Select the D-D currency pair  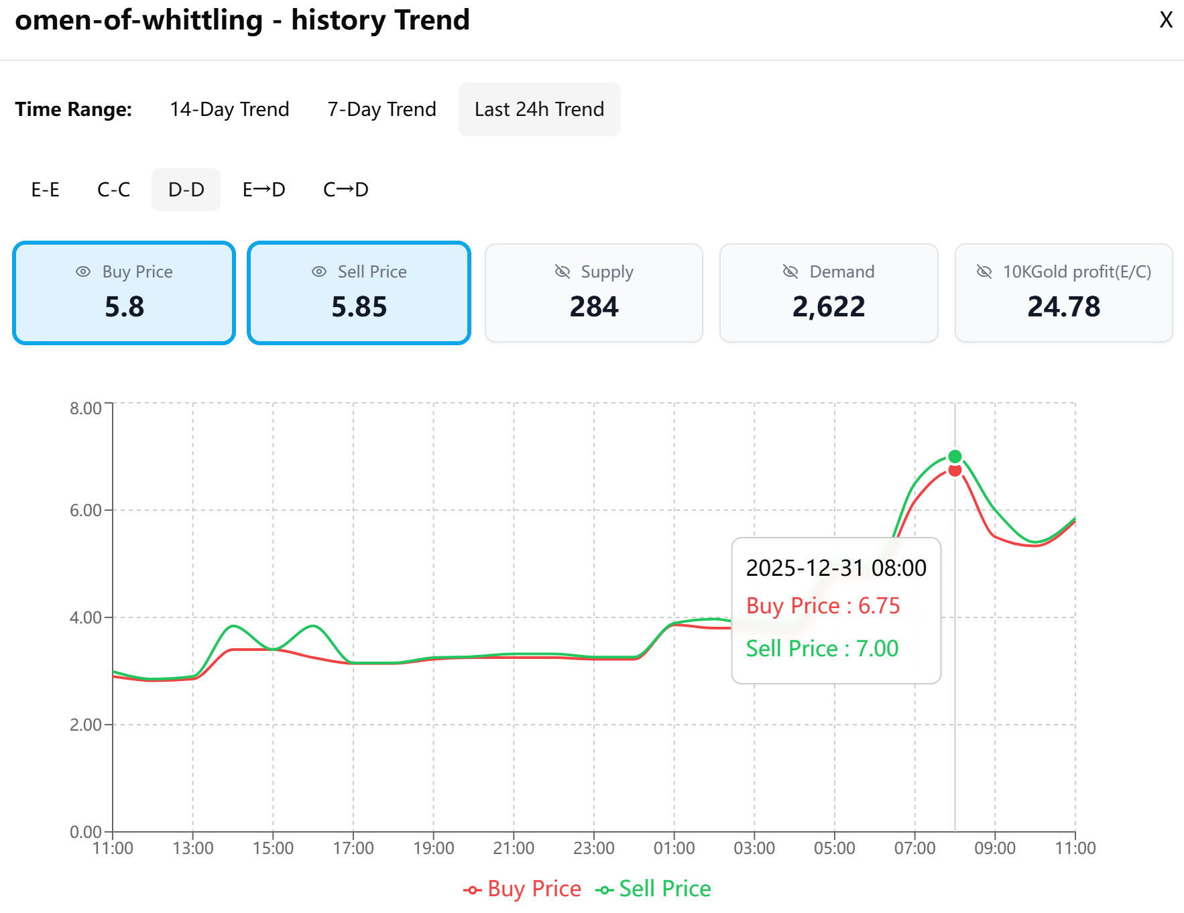pyautogui.click(x=186, y=190)
